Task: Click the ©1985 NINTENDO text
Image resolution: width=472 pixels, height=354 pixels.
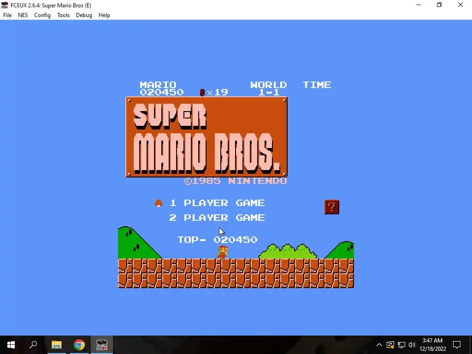Action: pos(236,181)
